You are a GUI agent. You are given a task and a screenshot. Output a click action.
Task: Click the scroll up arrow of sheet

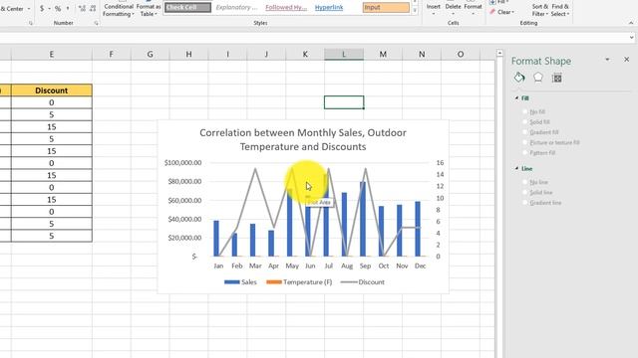(x=499, y=53)
